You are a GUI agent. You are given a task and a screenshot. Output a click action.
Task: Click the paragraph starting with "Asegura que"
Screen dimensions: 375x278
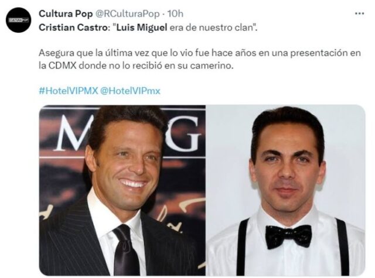200,59
